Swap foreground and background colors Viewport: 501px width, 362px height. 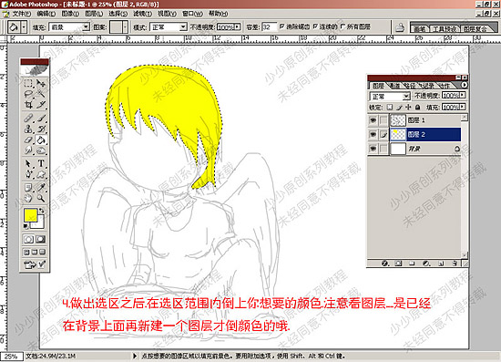[42, 211]
